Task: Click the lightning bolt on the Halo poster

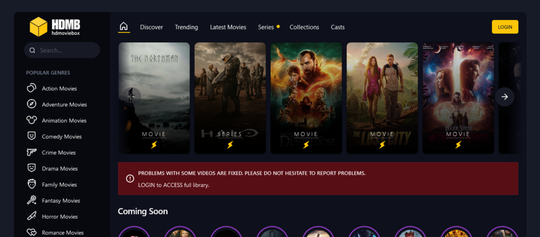Action: tap(230, 145)
